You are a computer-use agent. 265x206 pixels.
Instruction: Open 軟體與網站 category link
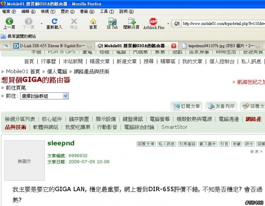pyautogui.click(x=46, y=127)
